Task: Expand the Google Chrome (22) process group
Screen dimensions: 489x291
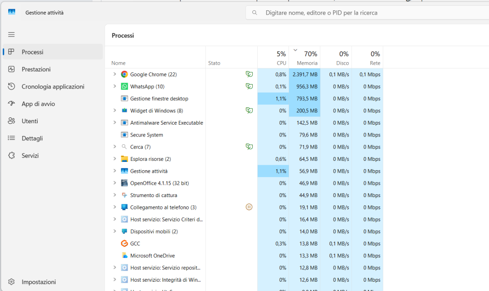Action: click(114, 74)
